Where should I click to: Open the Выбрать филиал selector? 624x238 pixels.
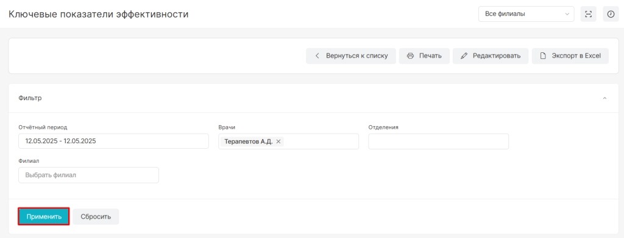[88, 175]
